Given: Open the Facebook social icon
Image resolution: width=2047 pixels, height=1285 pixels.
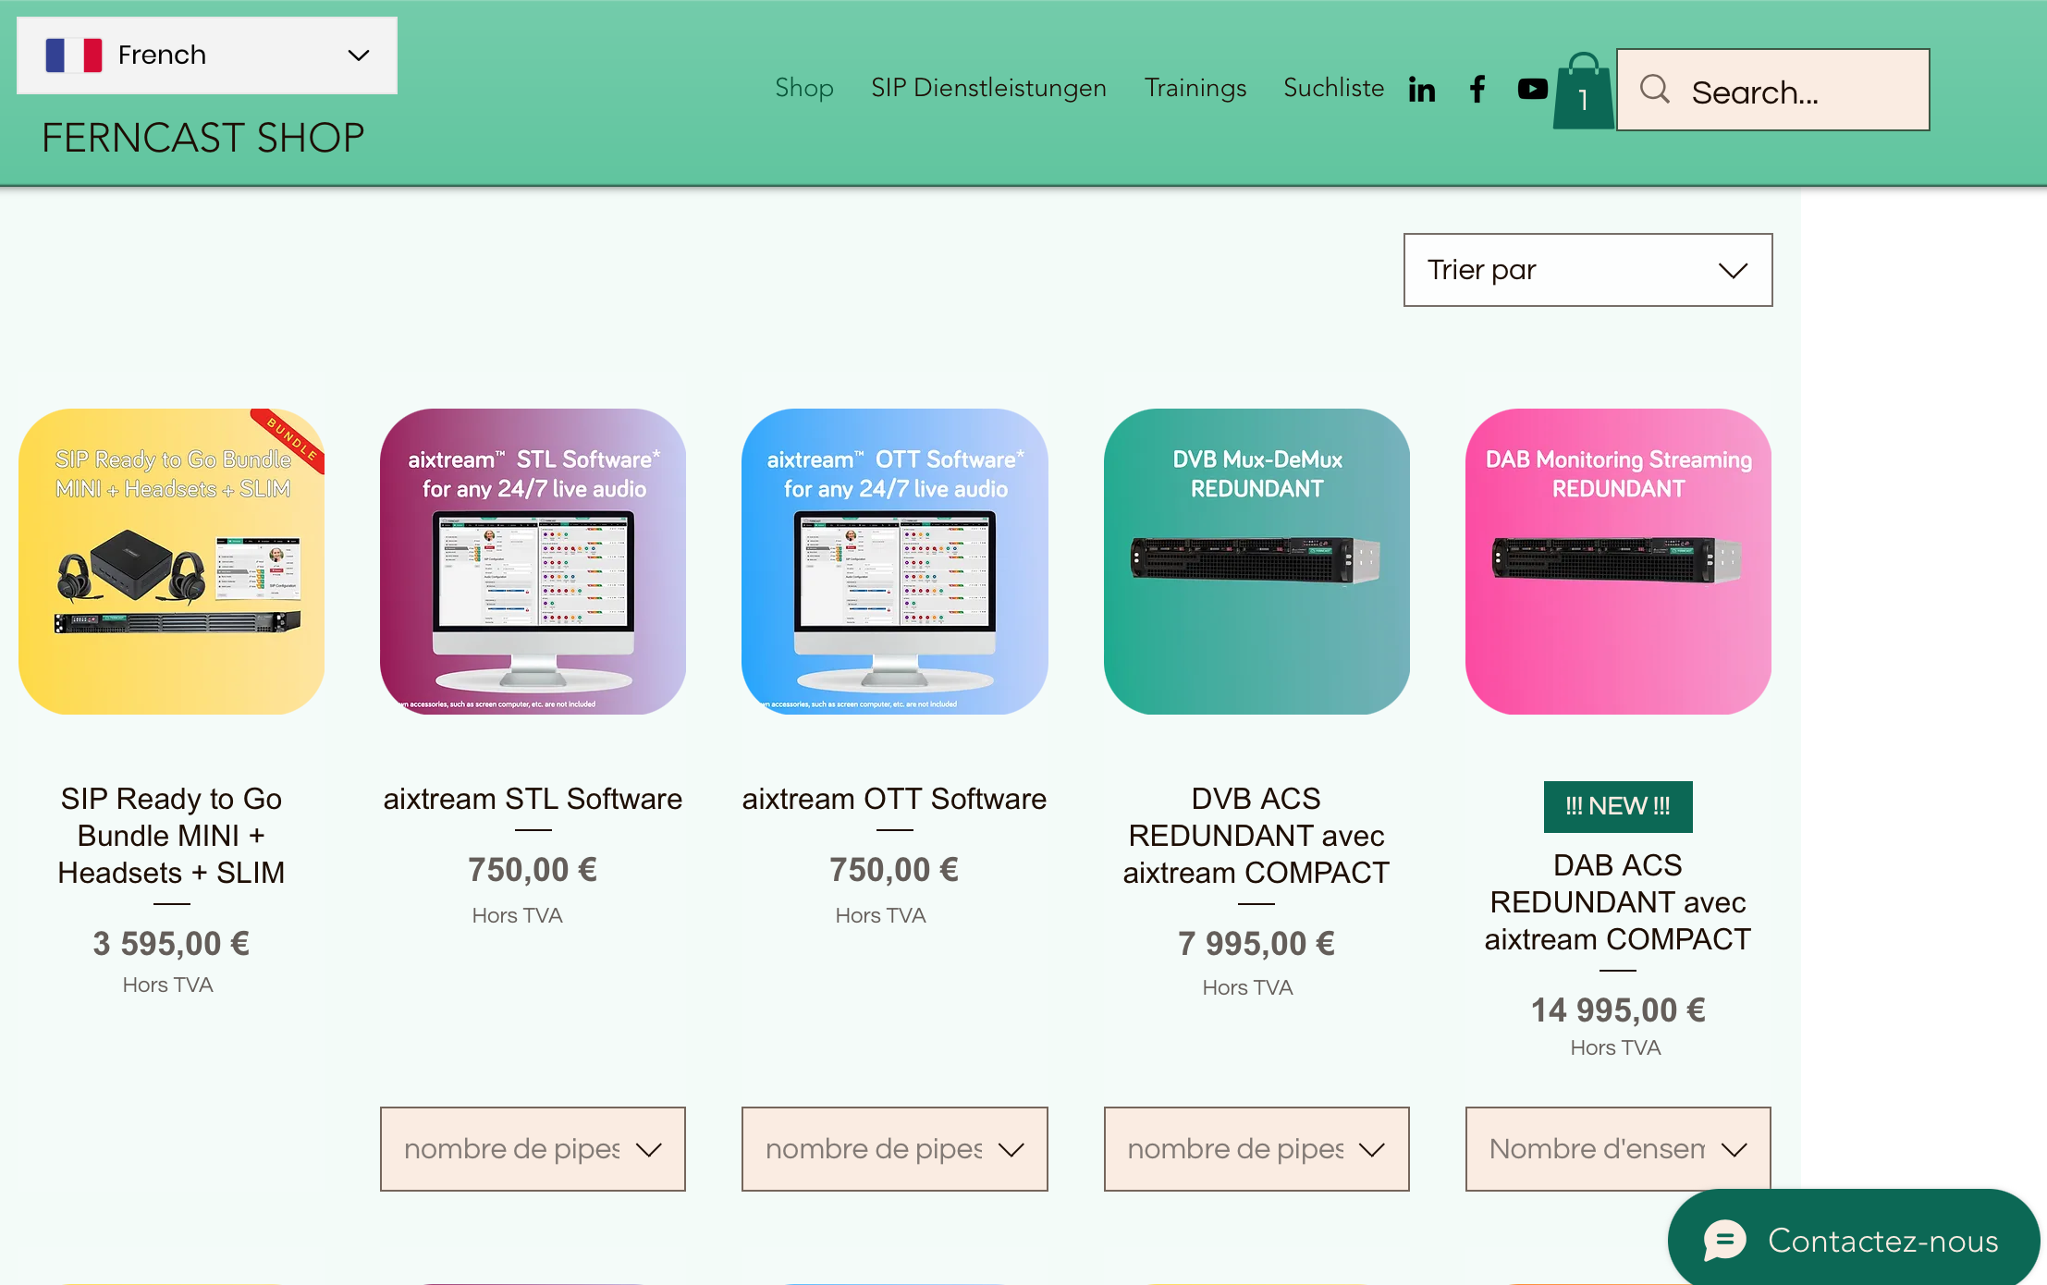Looking at the screenshot, I should point(1477,89).
